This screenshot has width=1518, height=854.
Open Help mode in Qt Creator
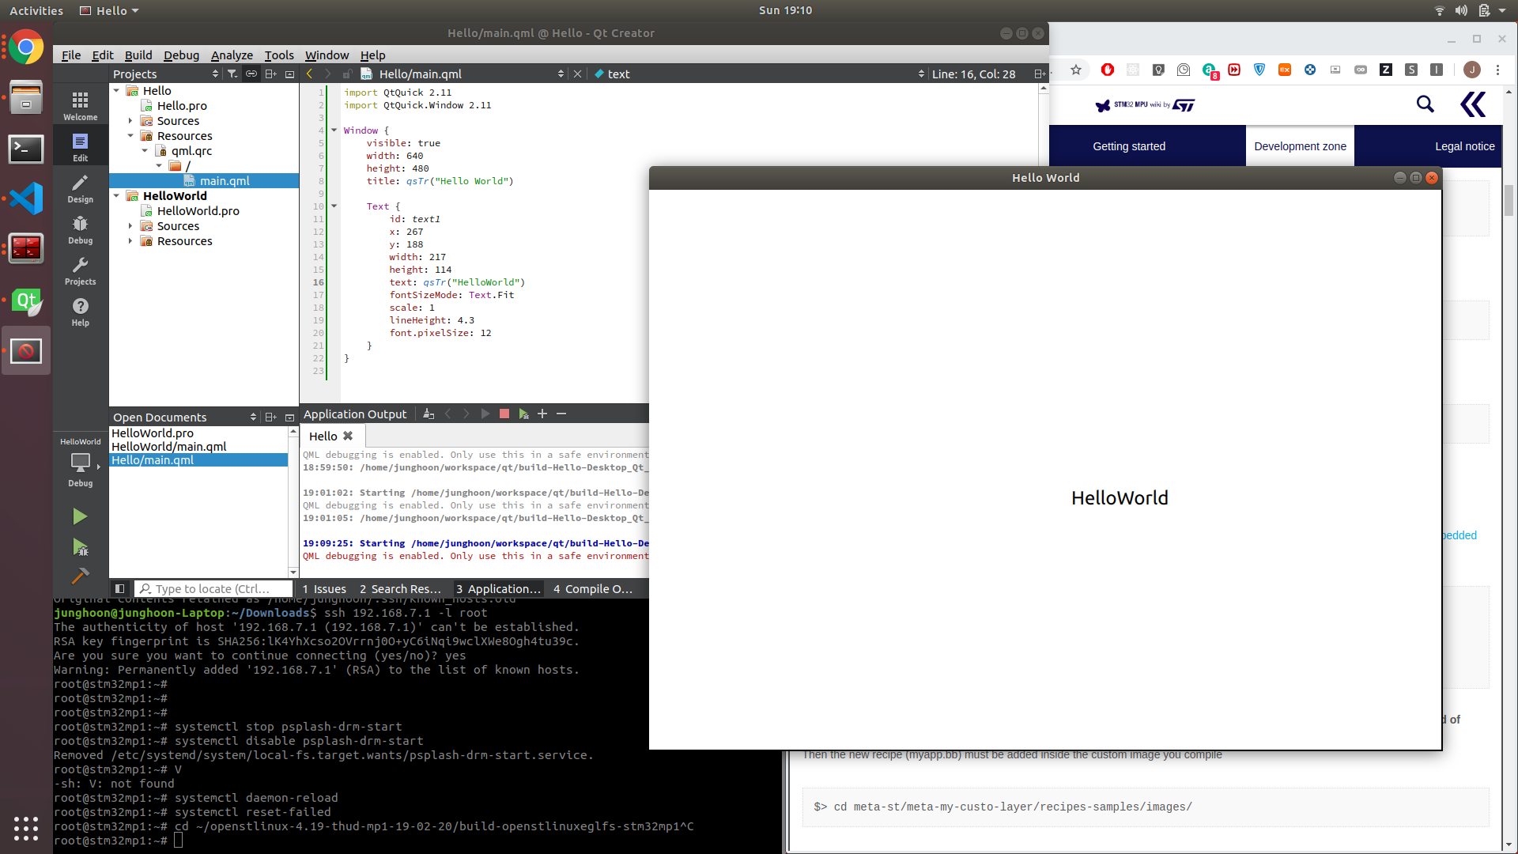[80, 312]
